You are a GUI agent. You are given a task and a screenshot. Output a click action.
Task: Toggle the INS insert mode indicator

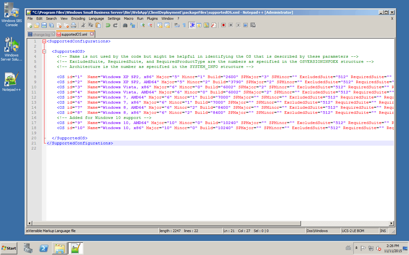[x=384, y=231]
